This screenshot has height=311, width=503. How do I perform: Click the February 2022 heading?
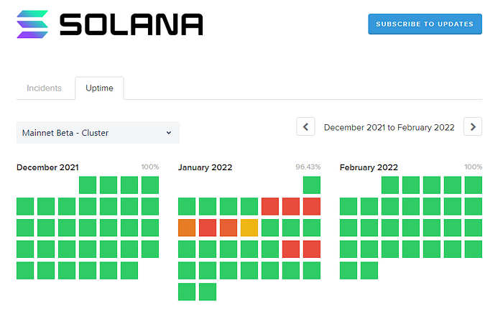coord(369,167)
